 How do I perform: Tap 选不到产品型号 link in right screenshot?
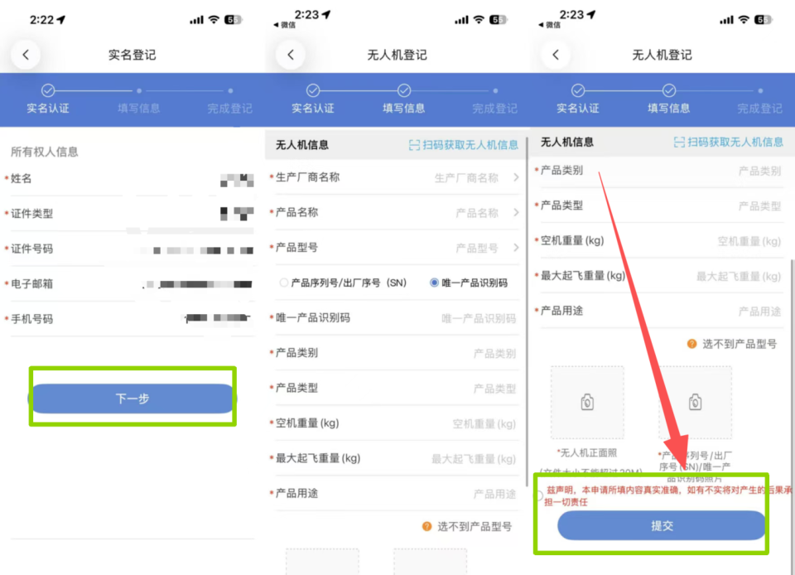tap(740, 344)
